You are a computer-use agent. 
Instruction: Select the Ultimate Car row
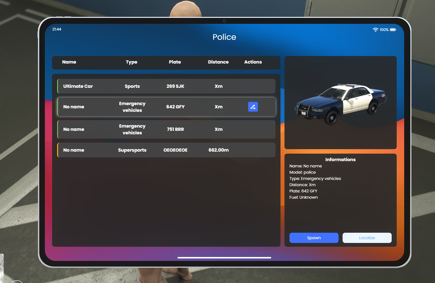(166, 86)
